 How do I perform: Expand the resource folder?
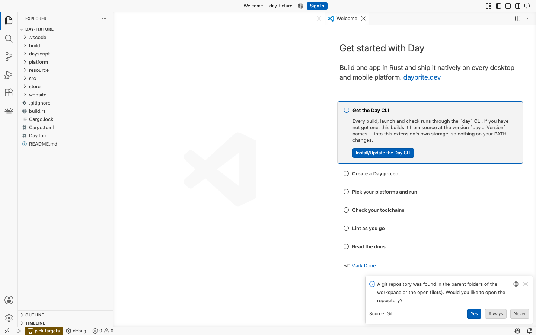click(65, 70)
